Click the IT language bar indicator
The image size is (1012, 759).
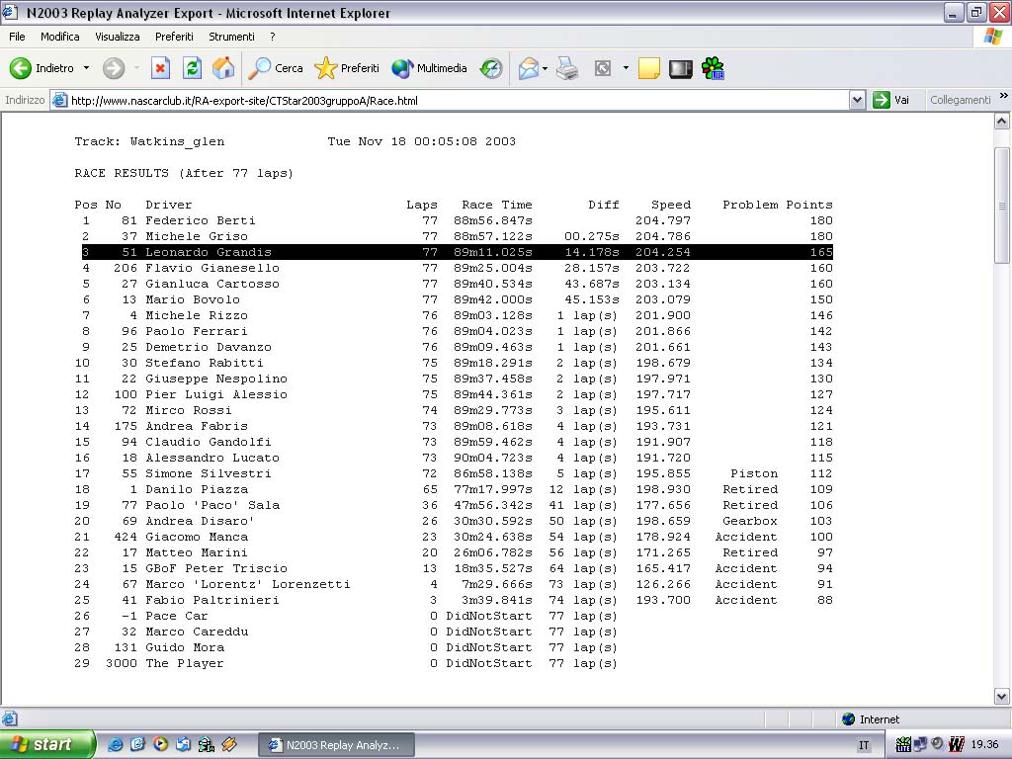pos(864,745)
